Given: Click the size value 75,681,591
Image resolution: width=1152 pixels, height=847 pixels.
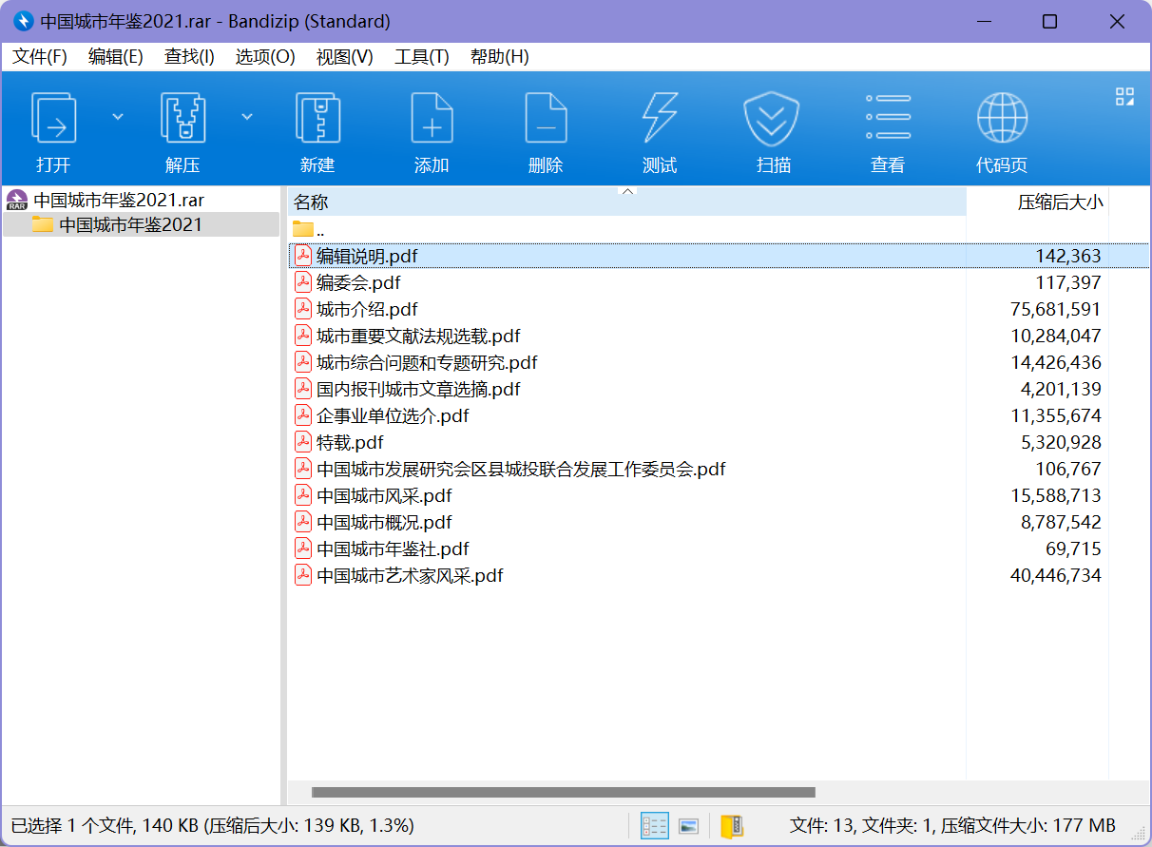Looking at the screenshot, I should click(x=1056, y=309).
